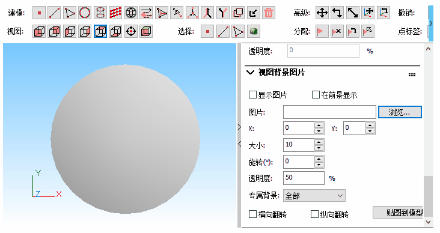Screen dimensions: 440x233
Task: Click the gray sphere in the viewport
Action: pos(125,139)
